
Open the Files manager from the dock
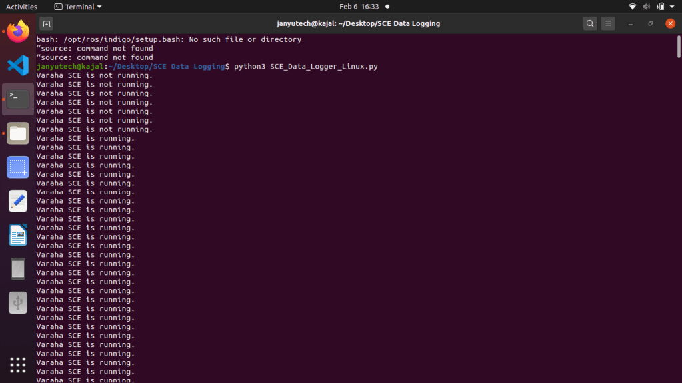[x=18, y=133]
